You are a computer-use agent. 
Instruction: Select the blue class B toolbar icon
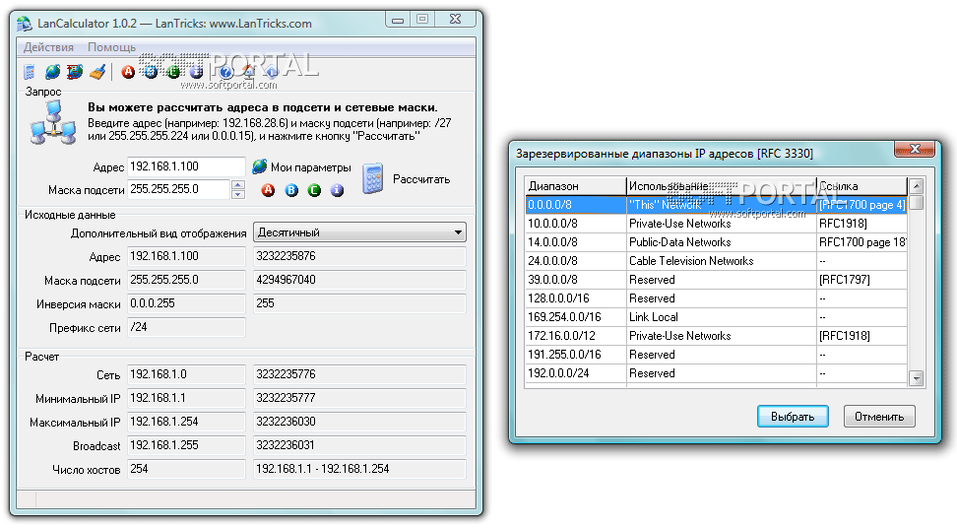coord(151,72)
